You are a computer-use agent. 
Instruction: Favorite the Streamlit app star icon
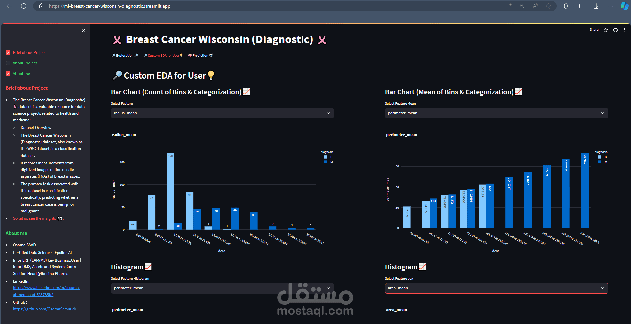click(606, 30)
